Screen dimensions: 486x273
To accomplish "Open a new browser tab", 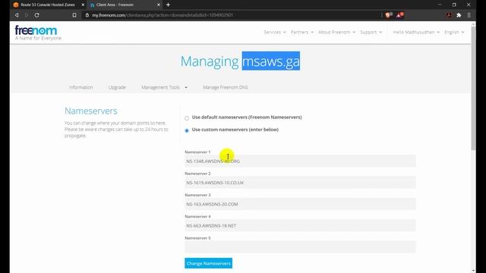I will (168, 5).
